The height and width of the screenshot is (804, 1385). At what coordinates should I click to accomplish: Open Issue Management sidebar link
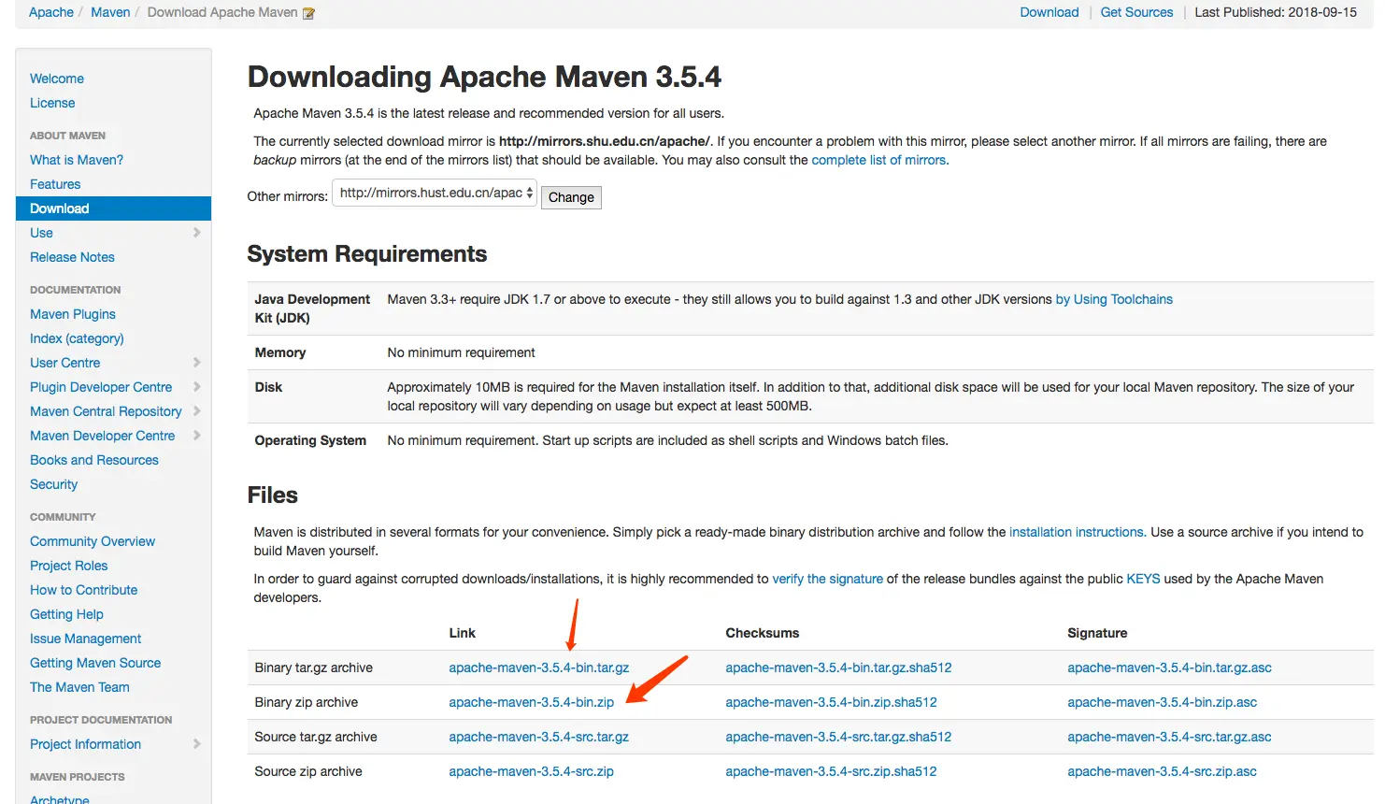[x=85, y=639]
